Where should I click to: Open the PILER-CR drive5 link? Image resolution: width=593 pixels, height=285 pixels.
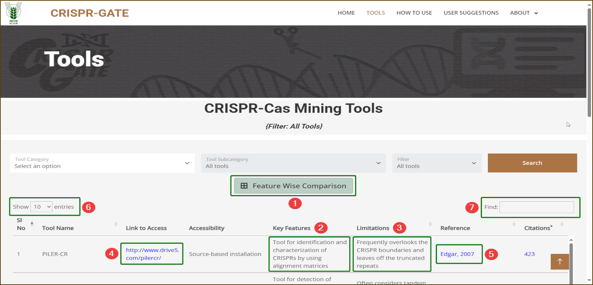[152, 254]
